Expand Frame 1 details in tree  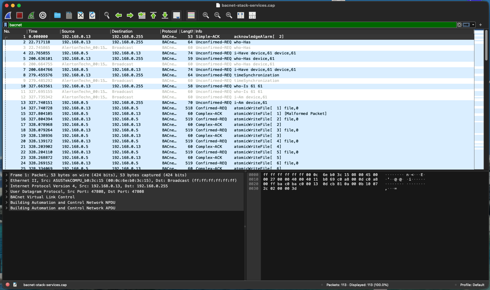(6, 175)
